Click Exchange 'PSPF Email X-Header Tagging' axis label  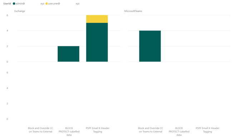pyautogui.click(x=98, y=130)
